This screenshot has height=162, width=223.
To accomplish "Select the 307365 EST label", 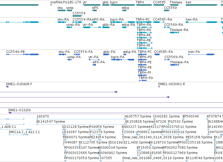I will (106, 158).
